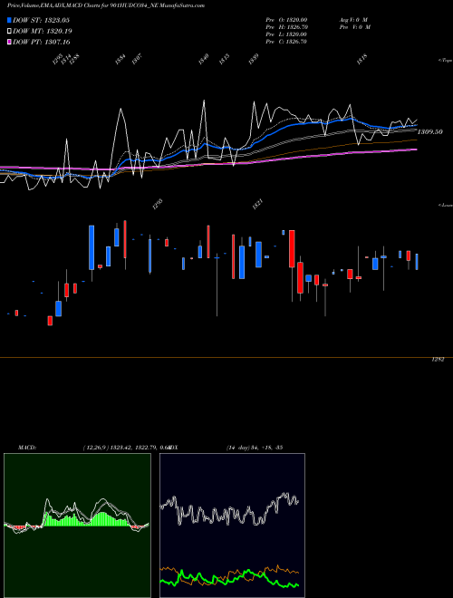This screenshot has height=598, width=453.
Task: Click the 1339 top label
Action: pyautogui.click(x=254, y=59)
